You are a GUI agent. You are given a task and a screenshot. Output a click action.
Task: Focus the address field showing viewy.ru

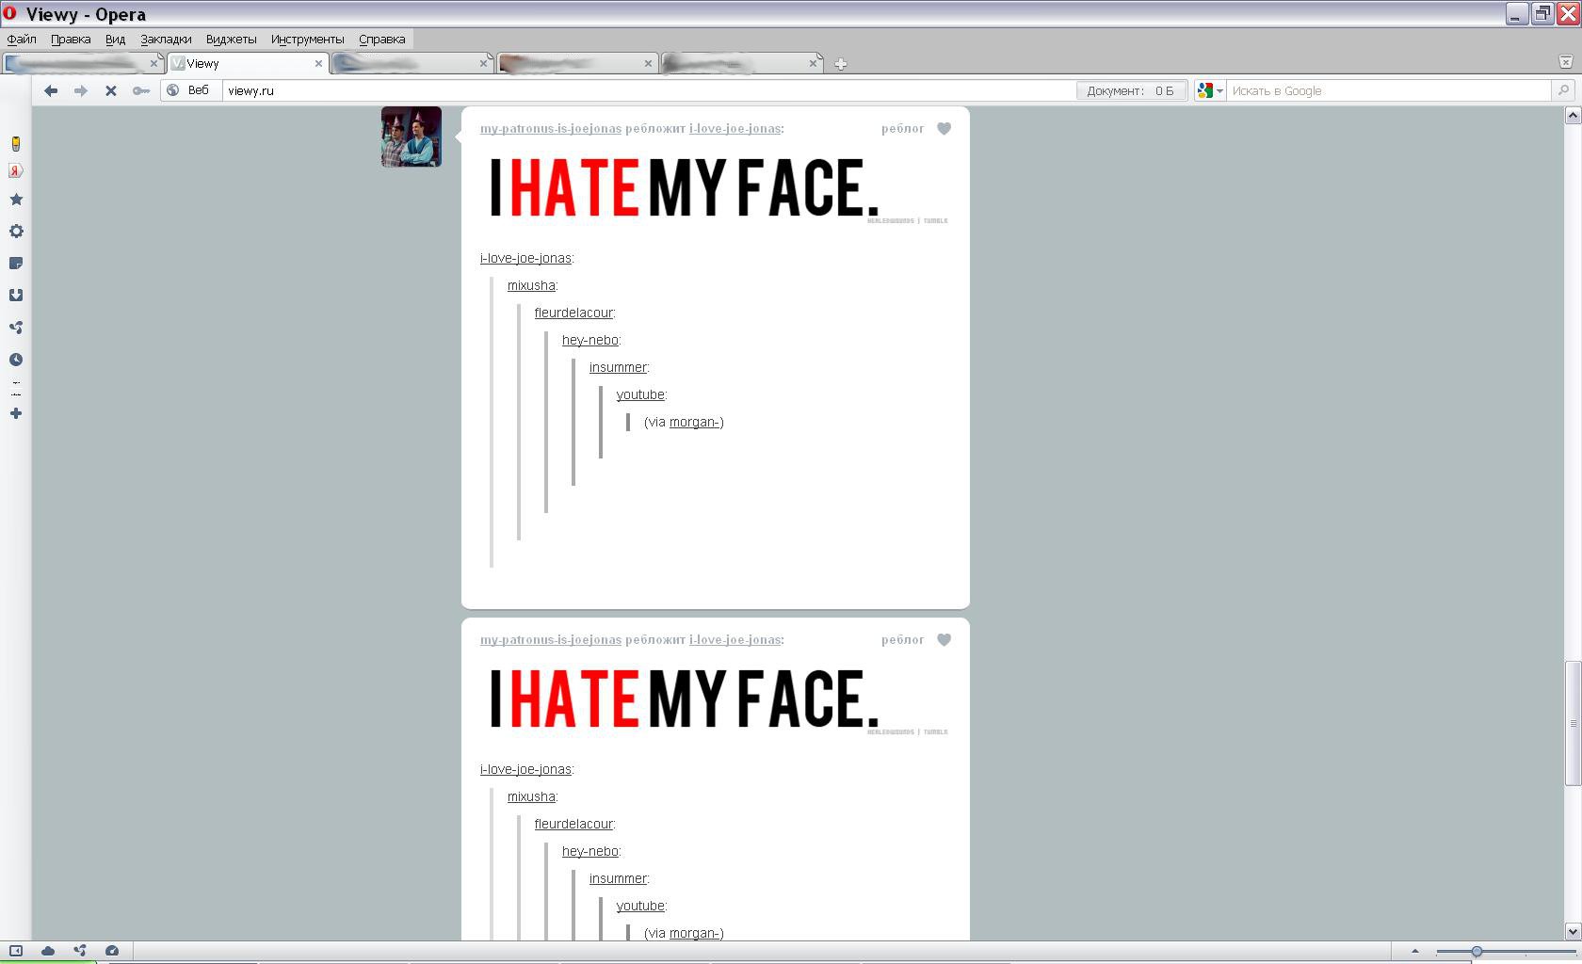click(x=649, y=90)
